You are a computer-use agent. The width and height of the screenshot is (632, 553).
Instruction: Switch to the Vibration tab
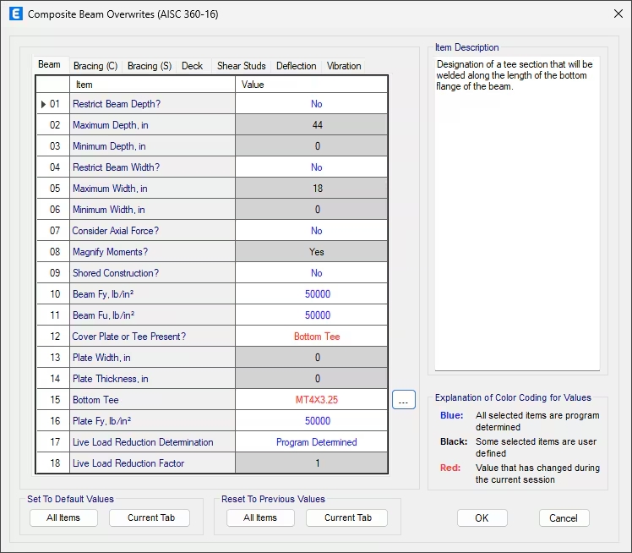coord(344,66)
